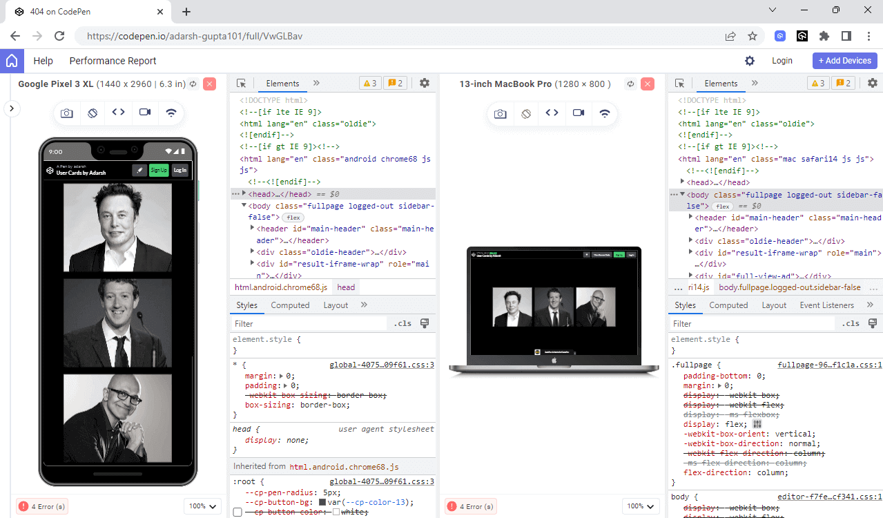
Task: Expand the header main-header node in the left Elements tree
Action: (252, 229)
